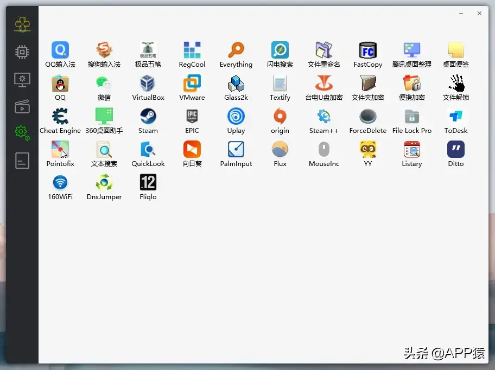Screen dimensions: 495x370
Task: Open the EPIC games launcher
Action: [192, 117]
